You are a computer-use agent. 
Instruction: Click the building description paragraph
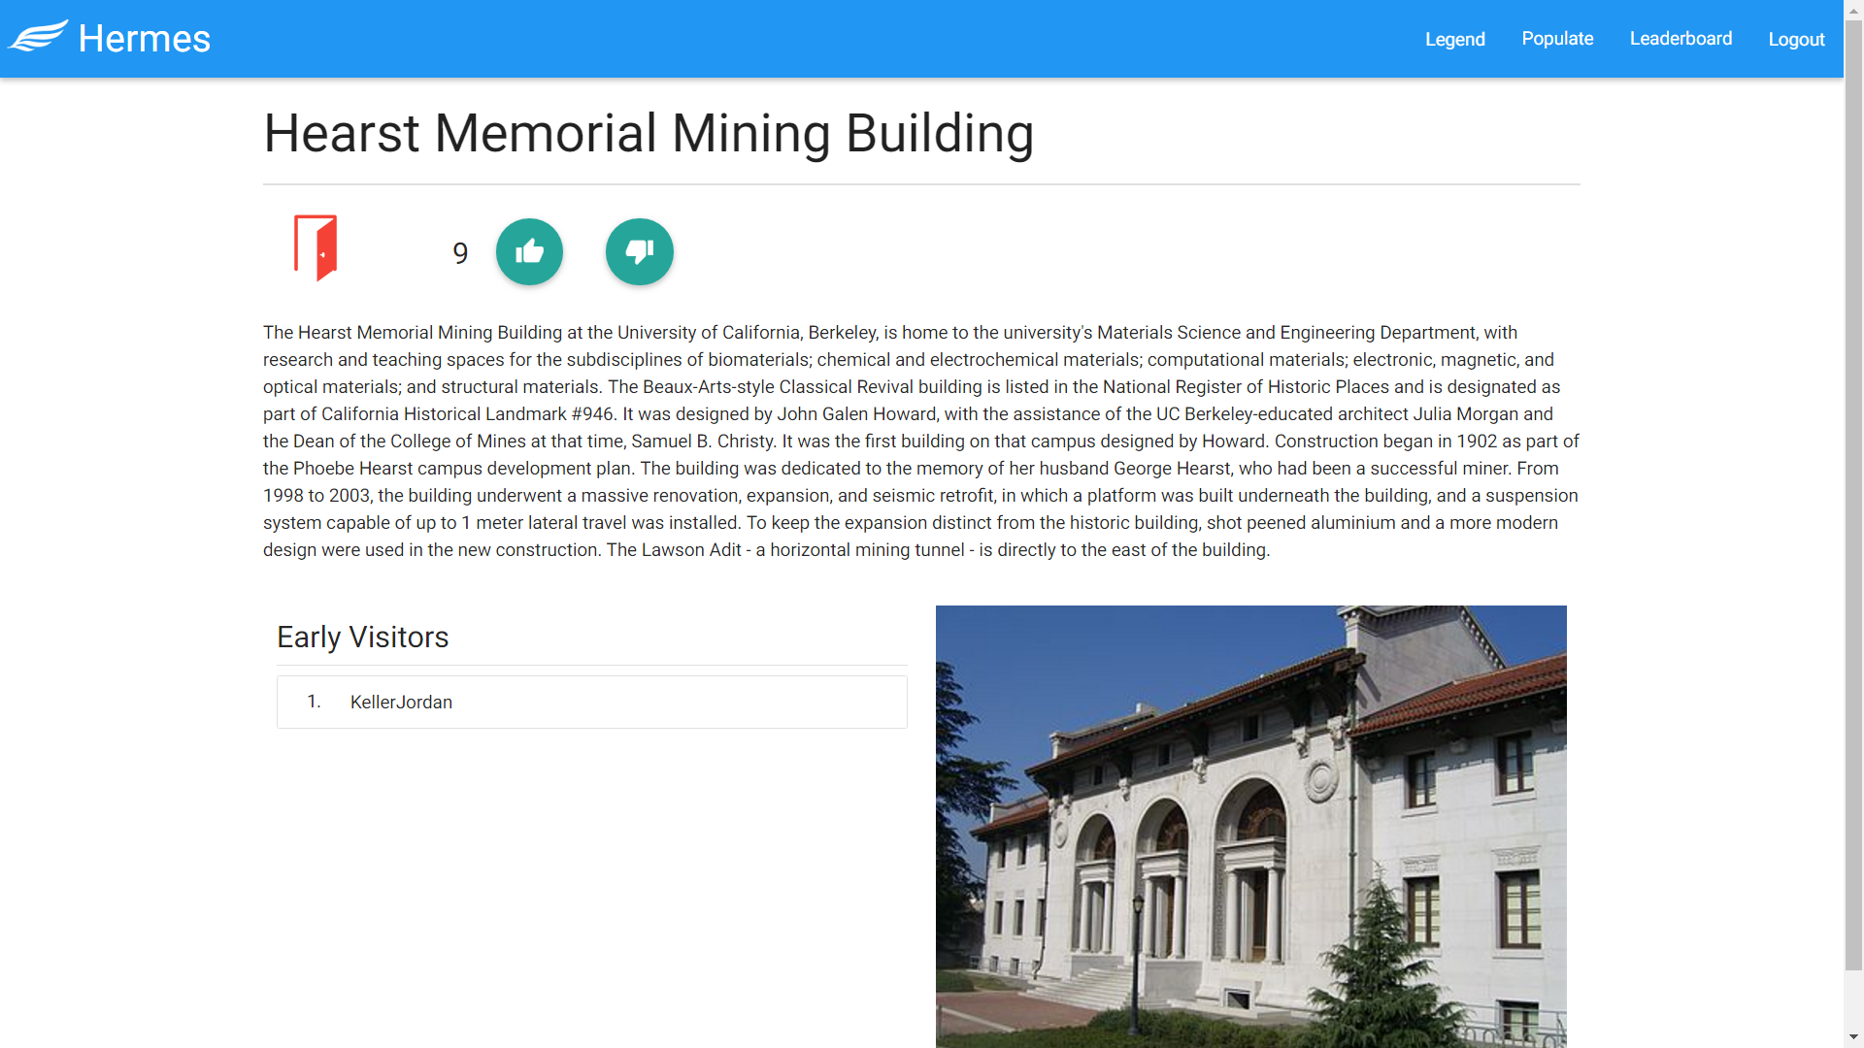(920, 441)
